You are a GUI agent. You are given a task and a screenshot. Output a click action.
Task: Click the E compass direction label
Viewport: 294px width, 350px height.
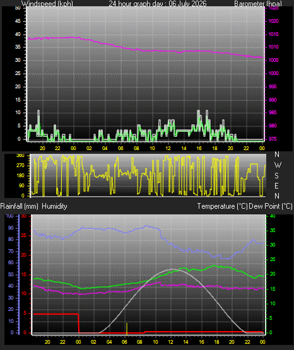click(x=276, y=185)
